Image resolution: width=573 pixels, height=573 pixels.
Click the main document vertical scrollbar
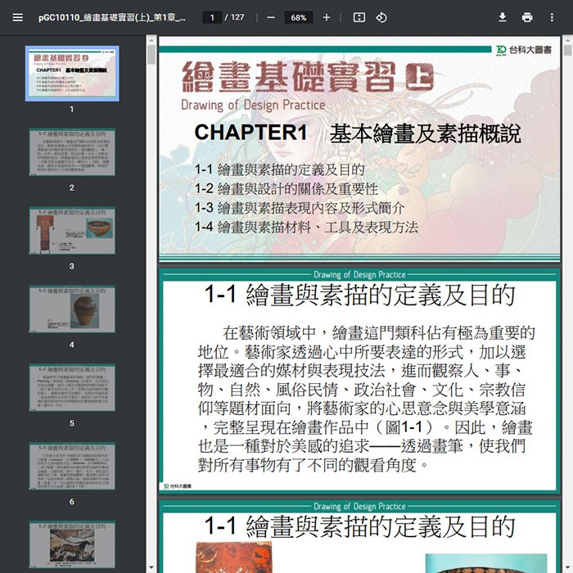coord(566,246)
